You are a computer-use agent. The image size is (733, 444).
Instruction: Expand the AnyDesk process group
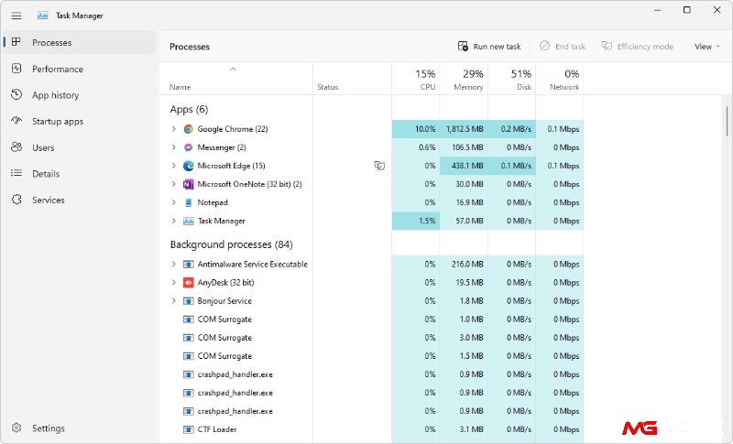(x=173, y=283)
